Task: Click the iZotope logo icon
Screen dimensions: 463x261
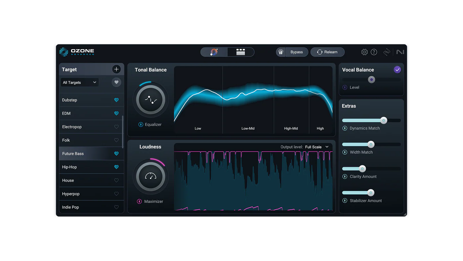Action: coord(387,52)
